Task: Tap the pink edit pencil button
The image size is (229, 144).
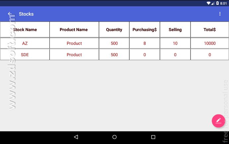Action: [x=218, y=121]
